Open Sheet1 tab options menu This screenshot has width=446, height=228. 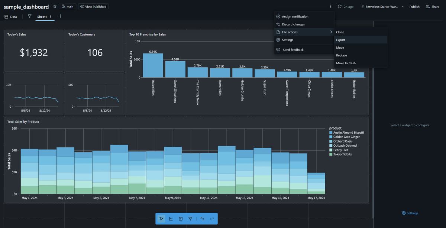pyautogui.click(x=51, y=17)
